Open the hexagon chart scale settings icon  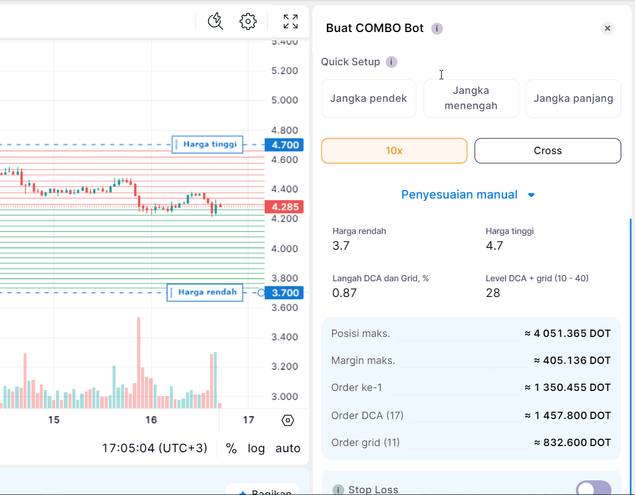(288, 420)
